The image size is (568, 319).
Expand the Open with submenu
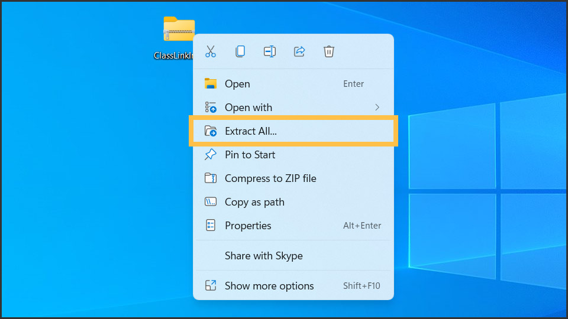pos(293,108)
